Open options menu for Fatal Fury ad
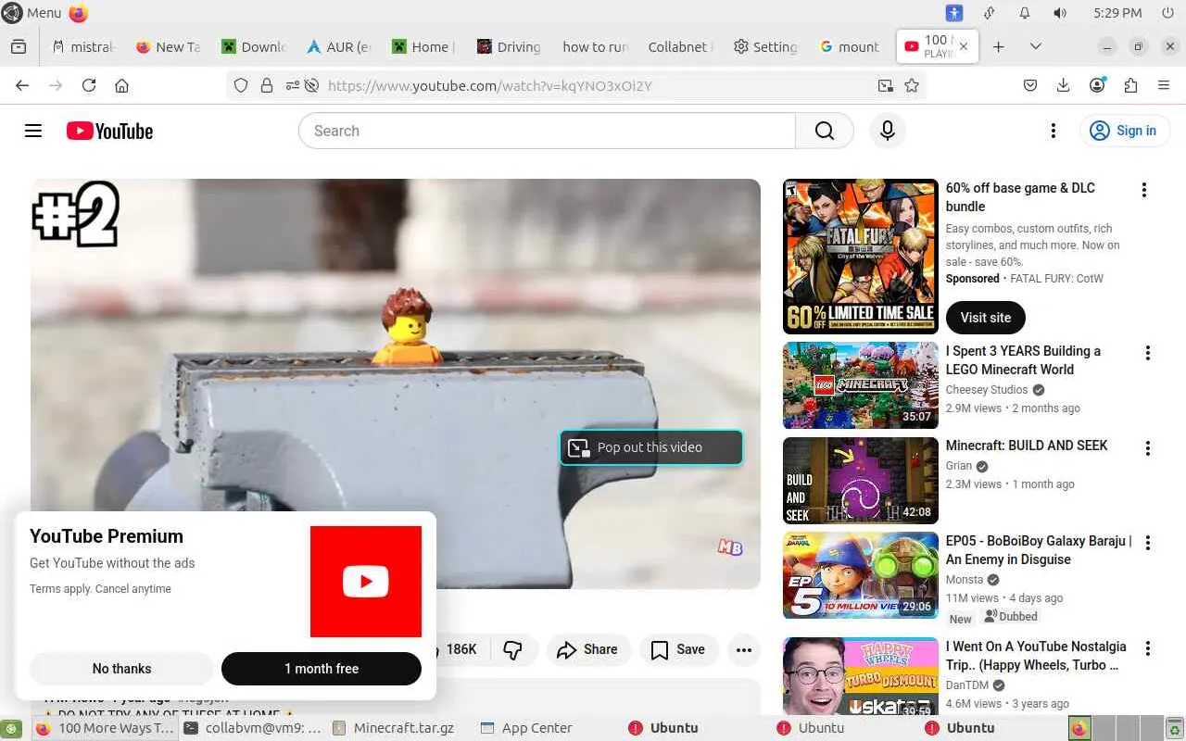Viewport: 1186px width, 741px height. (x=1144, y=190)
